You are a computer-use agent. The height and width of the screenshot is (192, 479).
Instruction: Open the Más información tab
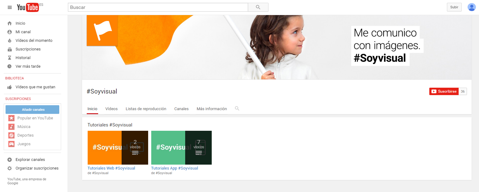(x=212, y=109)
